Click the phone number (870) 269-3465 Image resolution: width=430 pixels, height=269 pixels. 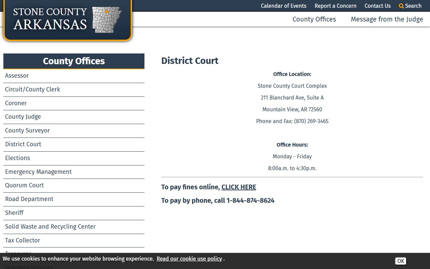pyautogui.click(x=311, y=121)
